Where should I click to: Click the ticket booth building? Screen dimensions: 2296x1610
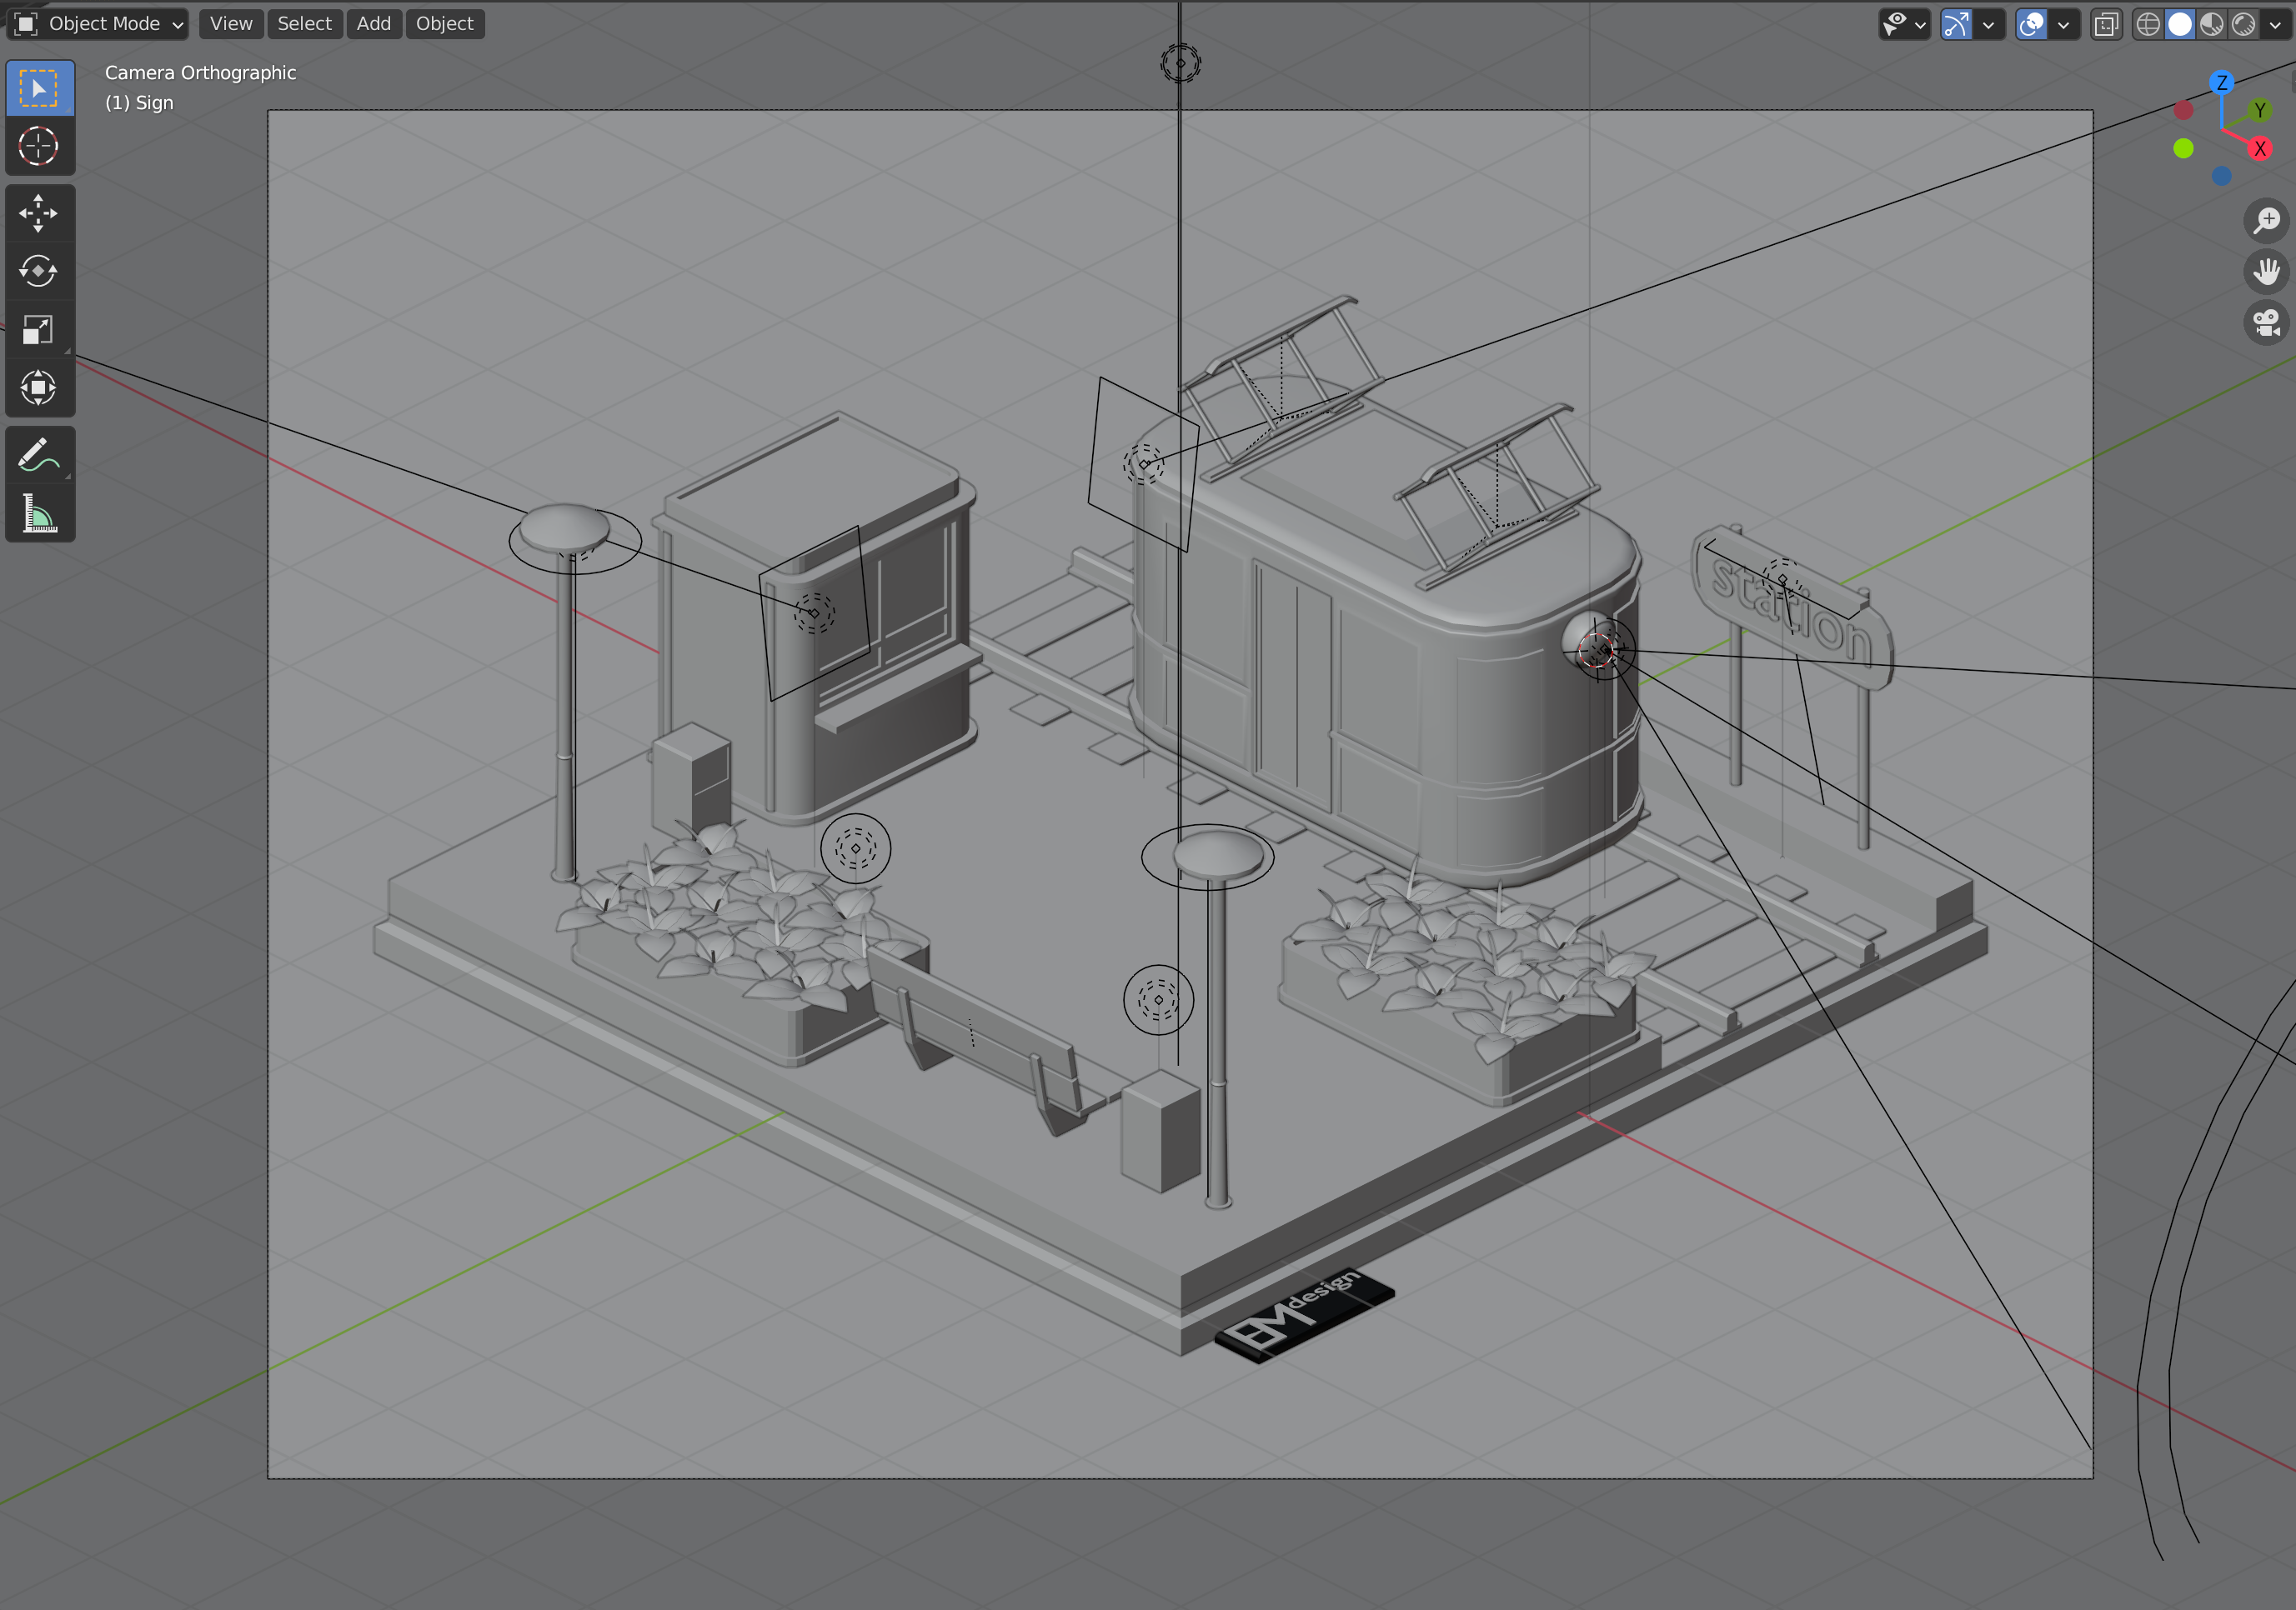[815, 620]
